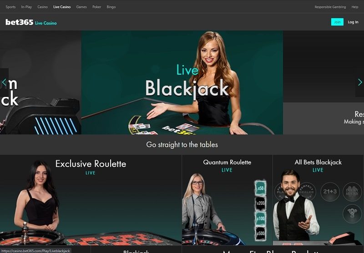Click the Log In link
Screen dimensions: 364x253
[353, 22]
